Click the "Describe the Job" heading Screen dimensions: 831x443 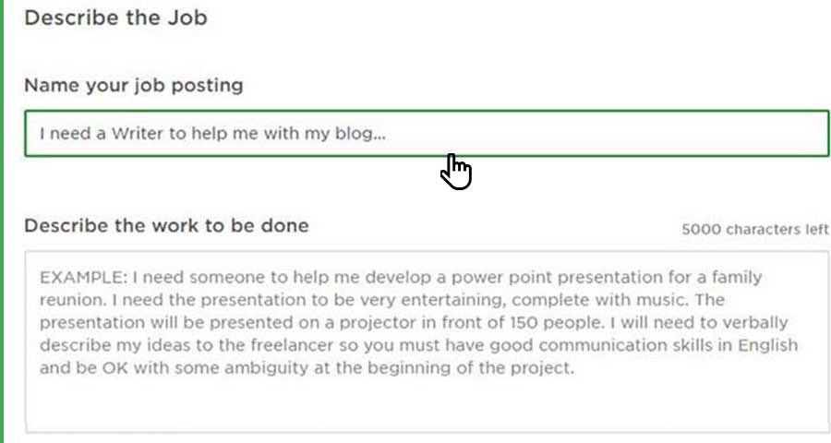coord(115,18)
